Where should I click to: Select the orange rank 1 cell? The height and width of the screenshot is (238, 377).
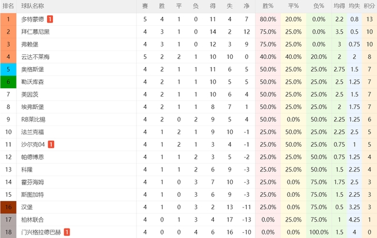coord(8,19)
